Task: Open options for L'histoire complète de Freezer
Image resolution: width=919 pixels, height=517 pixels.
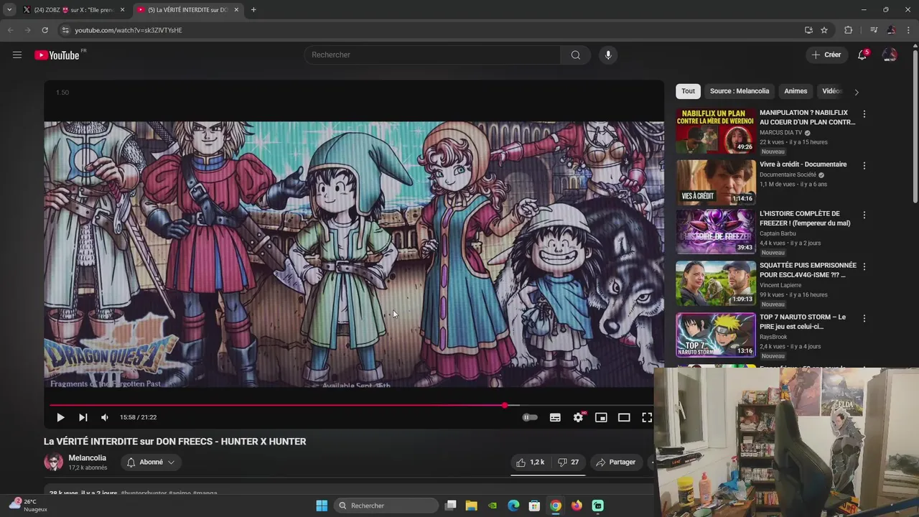Action: pyautogui.click(x=864, y=215)
